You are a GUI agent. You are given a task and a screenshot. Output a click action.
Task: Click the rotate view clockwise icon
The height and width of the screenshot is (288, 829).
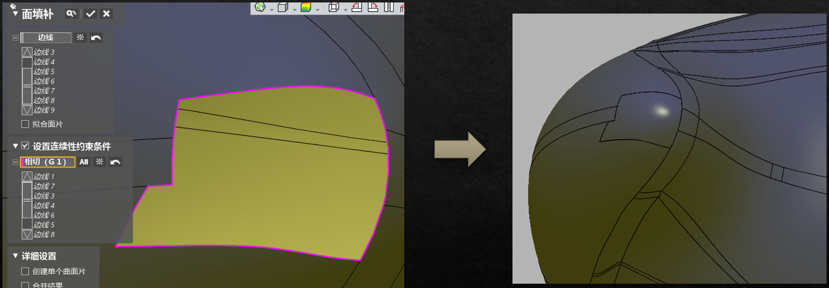[x=373, y=7]
